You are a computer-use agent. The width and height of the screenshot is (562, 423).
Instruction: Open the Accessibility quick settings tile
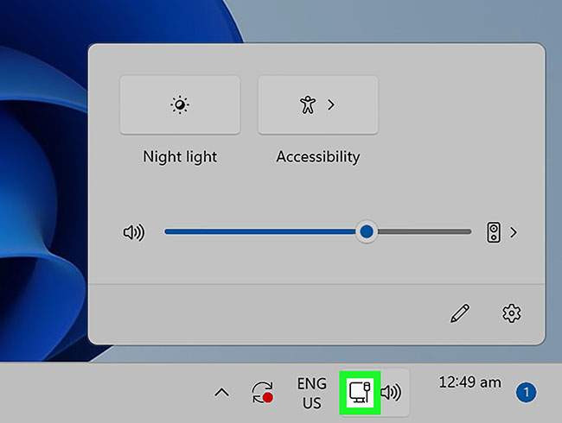(x=308, y=105)
